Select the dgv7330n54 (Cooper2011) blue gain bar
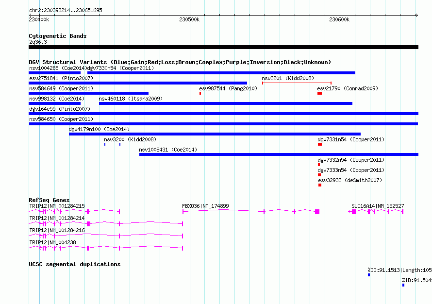432x304 pixels. [221, 73]
